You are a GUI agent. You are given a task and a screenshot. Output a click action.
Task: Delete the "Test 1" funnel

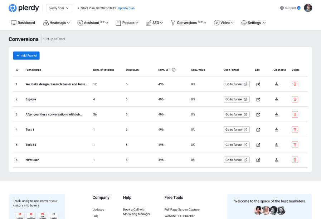click(x=295, y=129)
